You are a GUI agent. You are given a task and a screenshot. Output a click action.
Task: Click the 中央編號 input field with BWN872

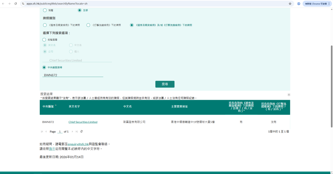click(72, 75)
